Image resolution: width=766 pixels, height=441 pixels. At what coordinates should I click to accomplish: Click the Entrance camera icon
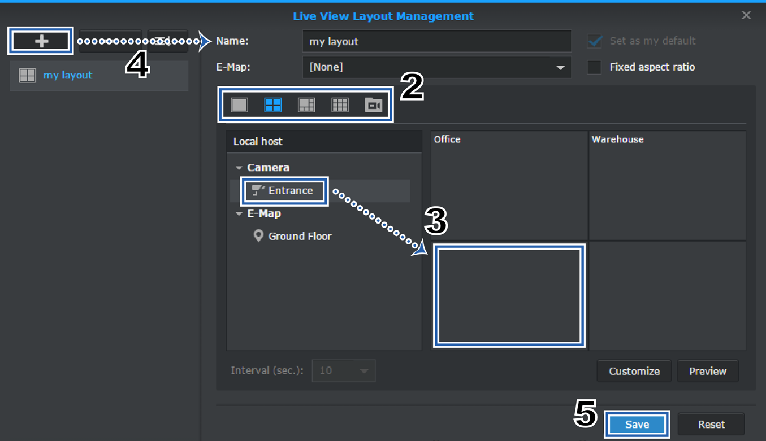[x=258, y=191]
